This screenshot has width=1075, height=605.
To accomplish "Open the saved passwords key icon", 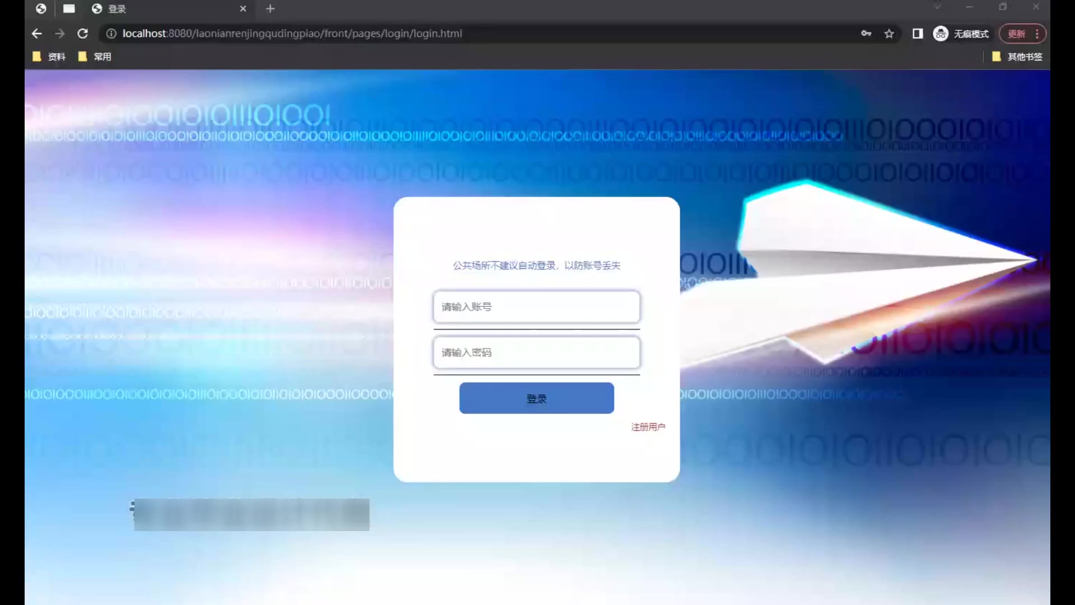I will (866, 34).
